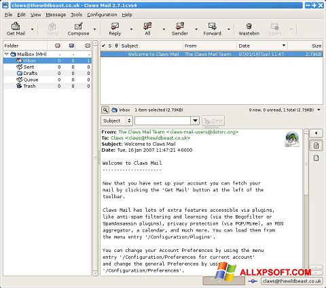Image resolution: width=326 pixels, height=288 pixels.
Task: Sort messages by From column
Action: point(210,46)
